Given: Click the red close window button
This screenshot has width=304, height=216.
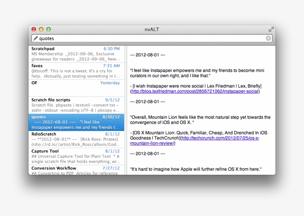Looking at the screenshot, I should point(34,29).
